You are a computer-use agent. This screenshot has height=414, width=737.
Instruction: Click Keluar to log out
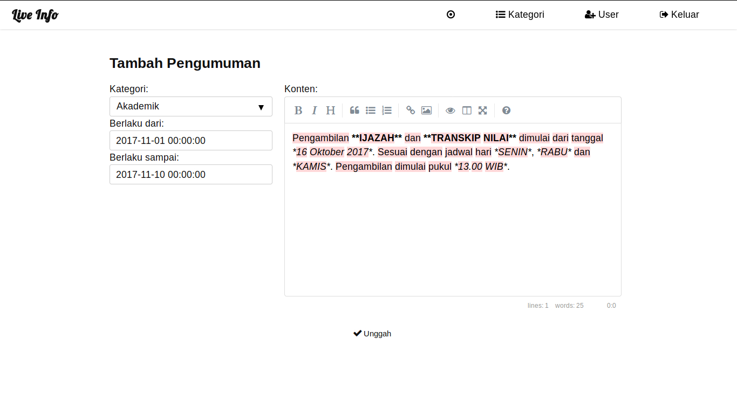(679, 15)
